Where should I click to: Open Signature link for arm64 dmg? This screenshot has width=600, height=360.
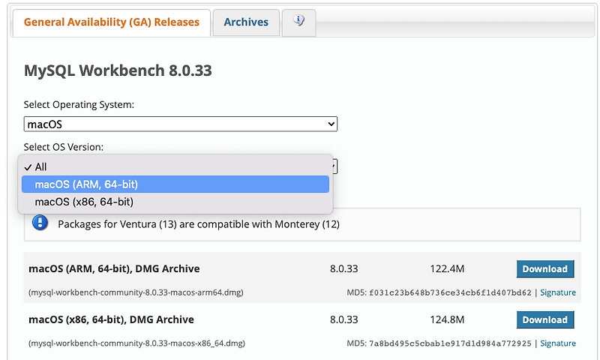pyautogui.click(x=557, y=292)
